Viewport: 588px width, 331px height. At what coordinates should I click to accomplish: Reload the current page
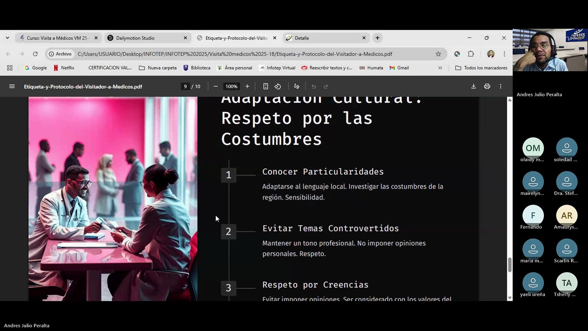(x=35, y=54)
